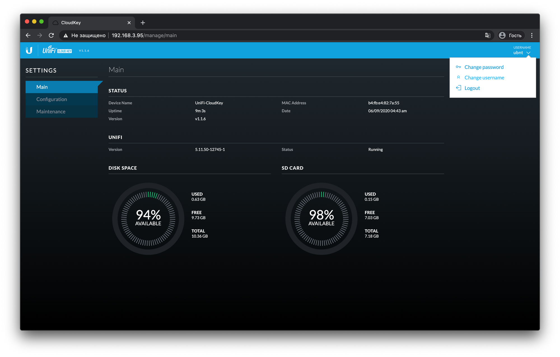Click the exit icon beside Logout

coord(458,88)
